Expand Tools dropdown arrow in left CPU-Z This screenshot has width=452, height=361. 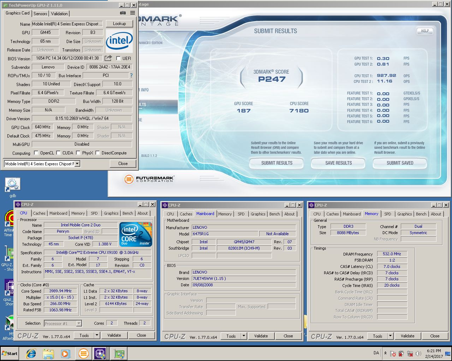(x=97, y=335)
